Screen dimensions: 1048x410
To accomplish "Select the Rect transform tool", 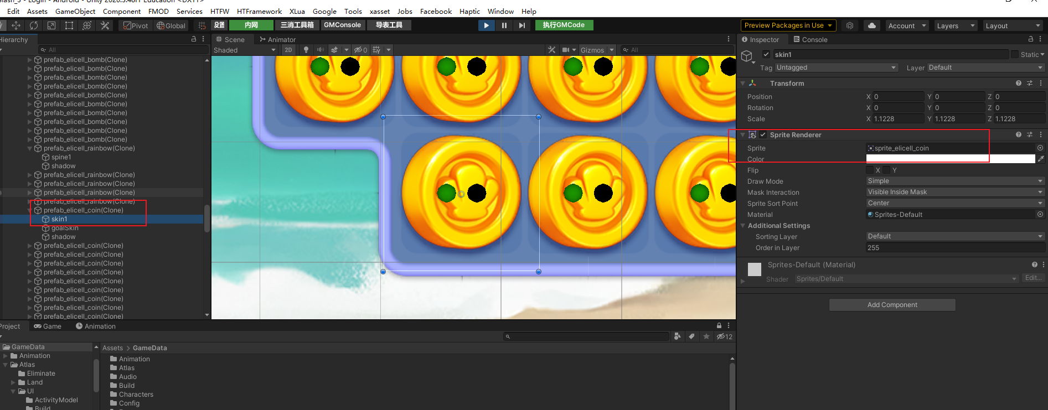I will (69, 25).
